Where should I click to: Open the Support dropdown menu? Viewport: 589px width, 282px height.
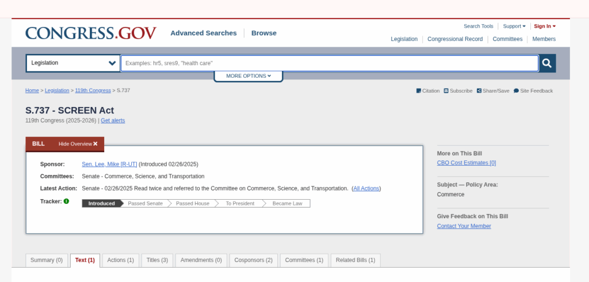coord(514,26)
